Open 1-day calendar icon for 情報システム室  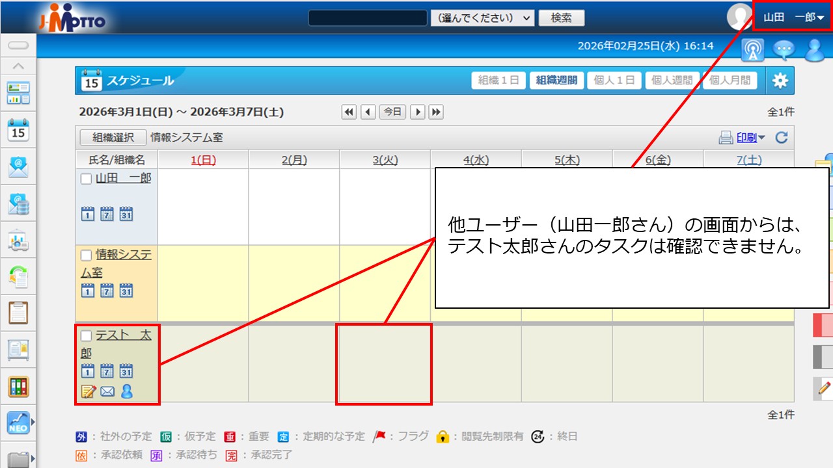tap(88, 290)
